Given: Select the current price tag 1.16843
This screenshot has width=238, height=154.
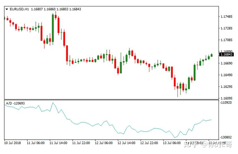Looking at the screenshot, I should coord(226,54).
